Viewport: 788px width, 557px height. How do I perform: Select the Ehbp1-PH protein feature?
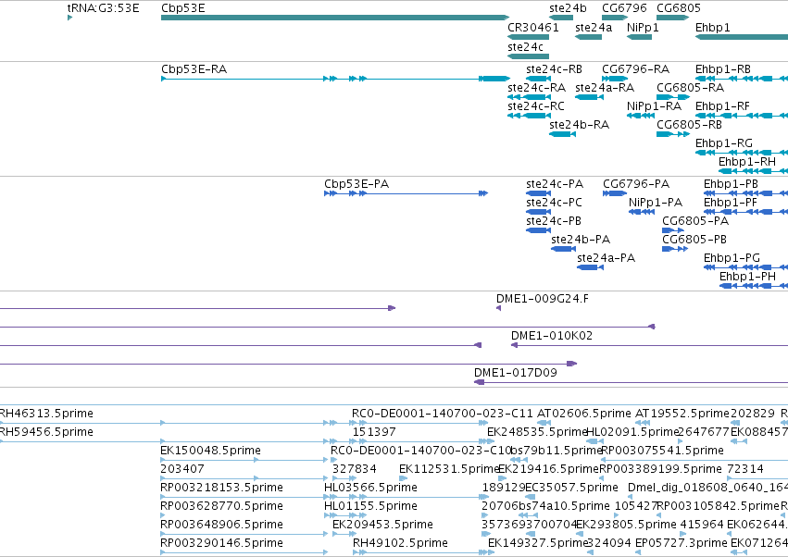tap(754, 286)
